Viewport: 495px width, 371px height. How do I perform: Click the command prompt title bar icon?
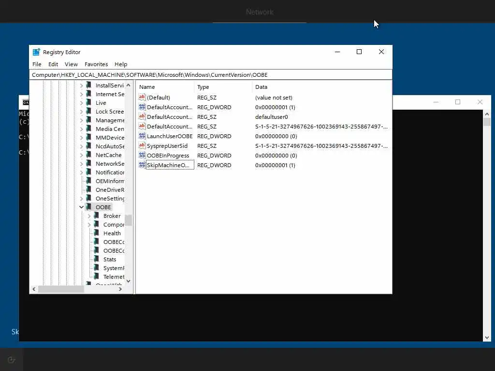pyautogui.click(x=26, y=102)
